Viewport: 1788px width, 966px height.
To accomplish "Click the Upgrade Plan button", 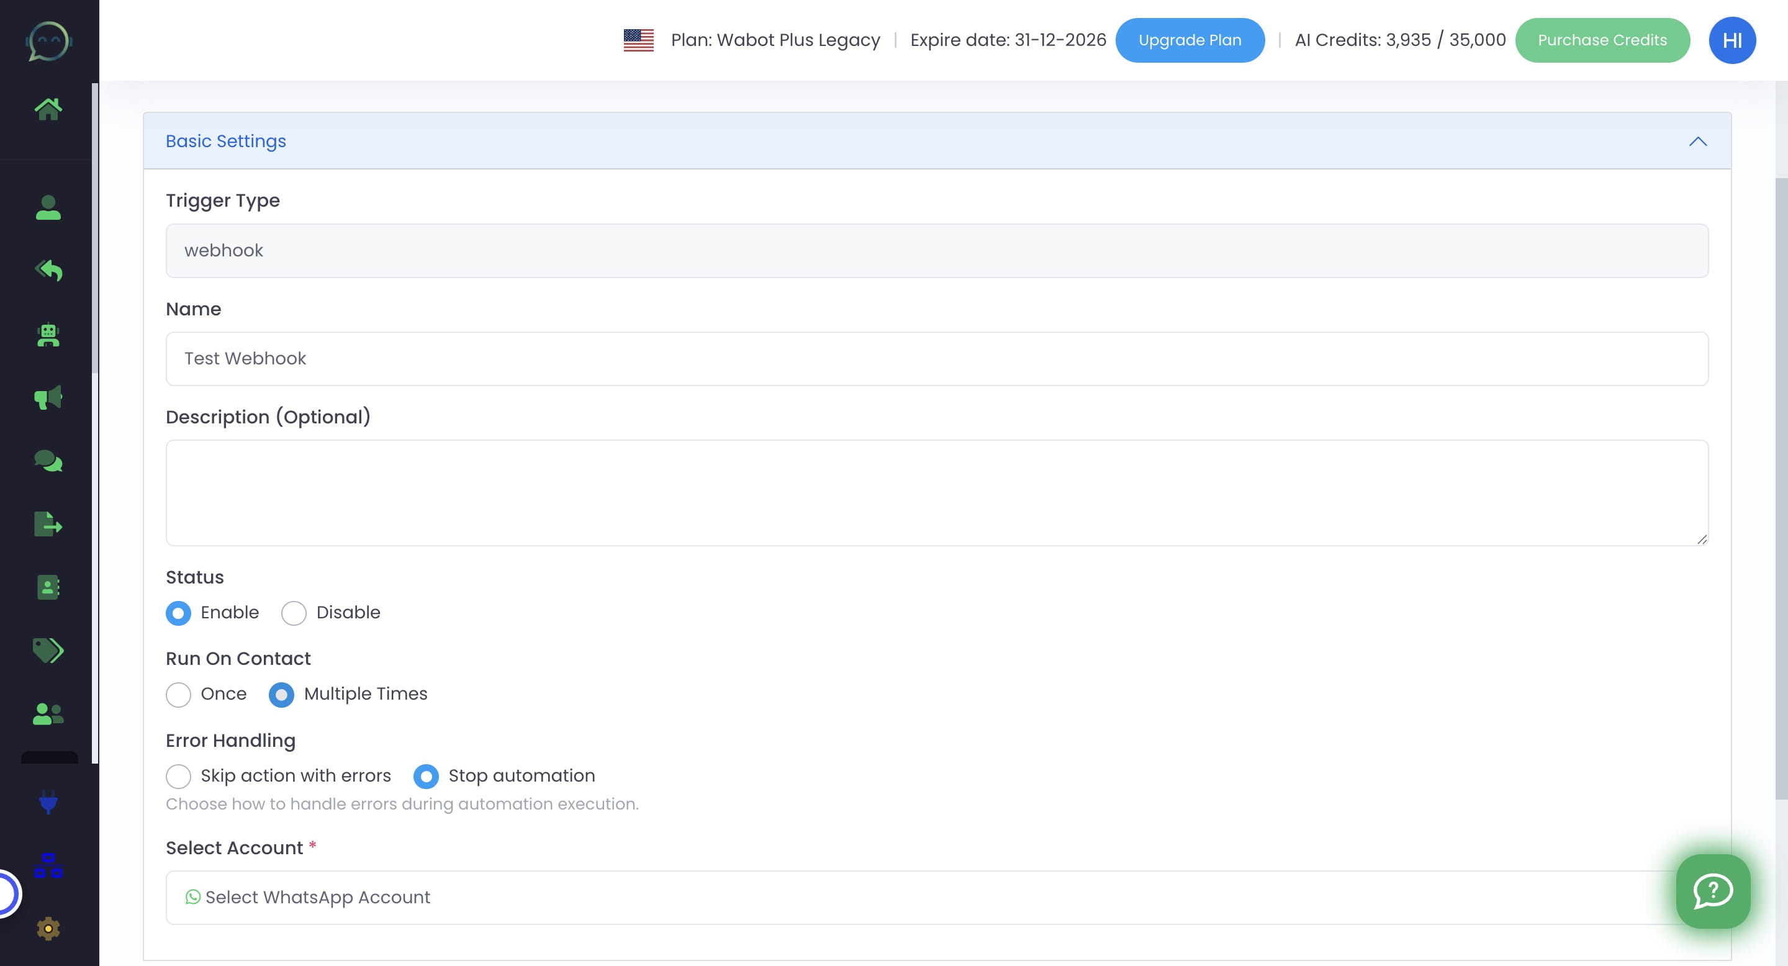I will 1189,40.
